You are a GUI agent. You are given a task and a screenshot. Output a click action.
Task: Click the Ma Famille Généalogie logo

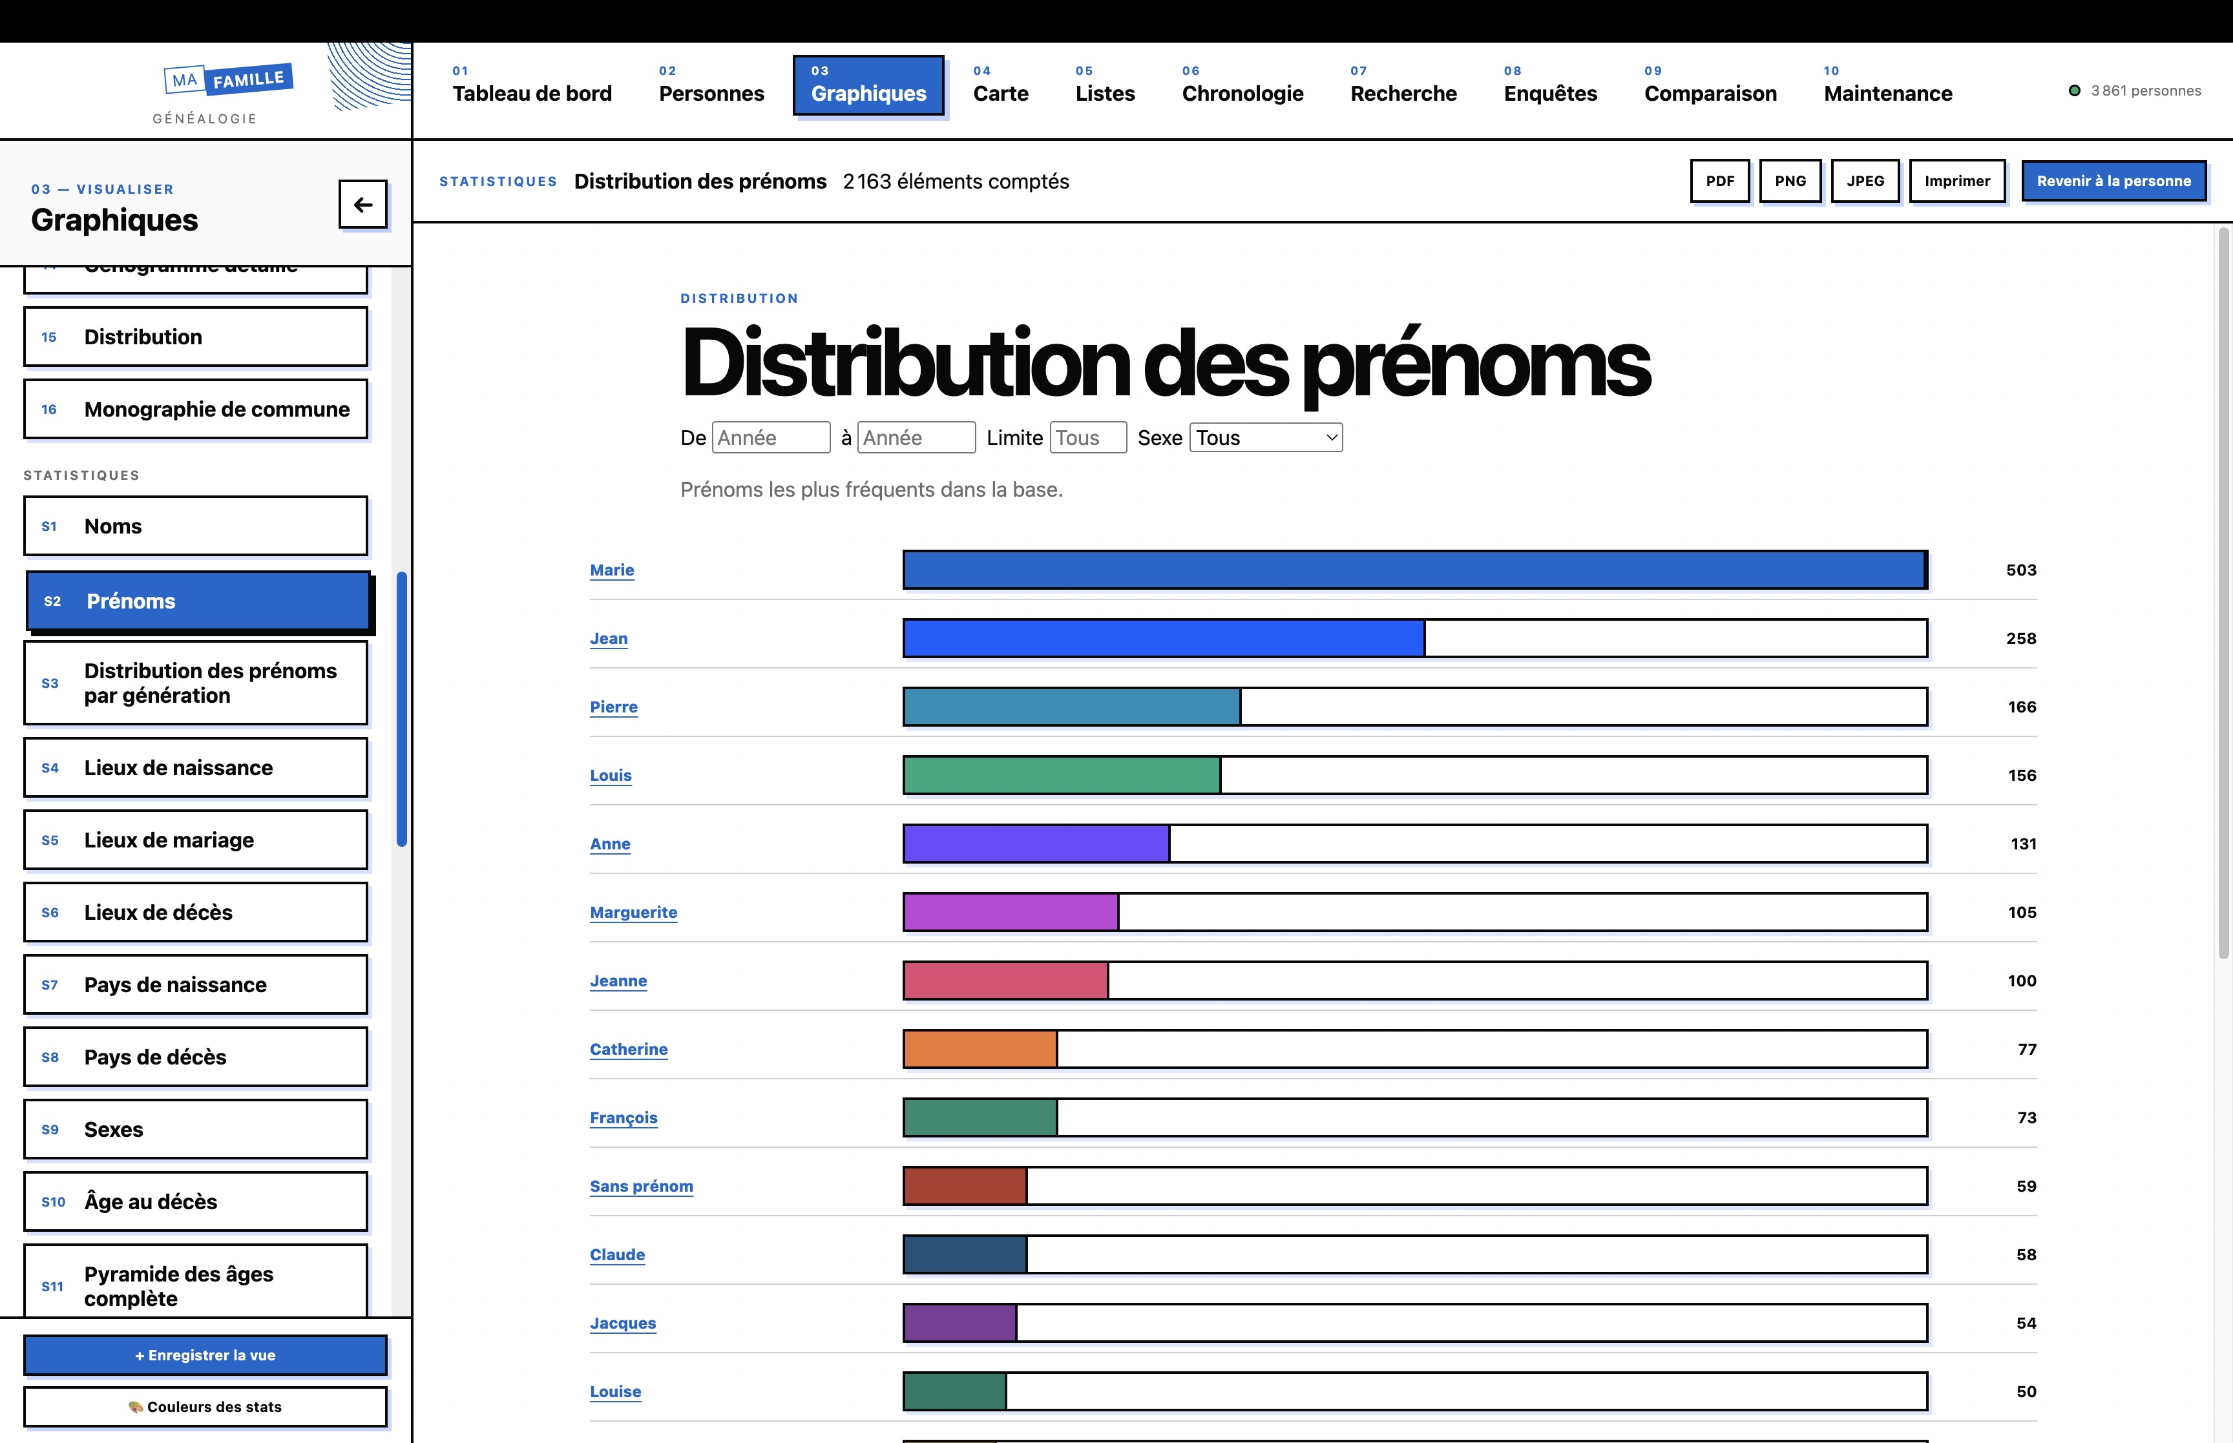coord(227,93)
